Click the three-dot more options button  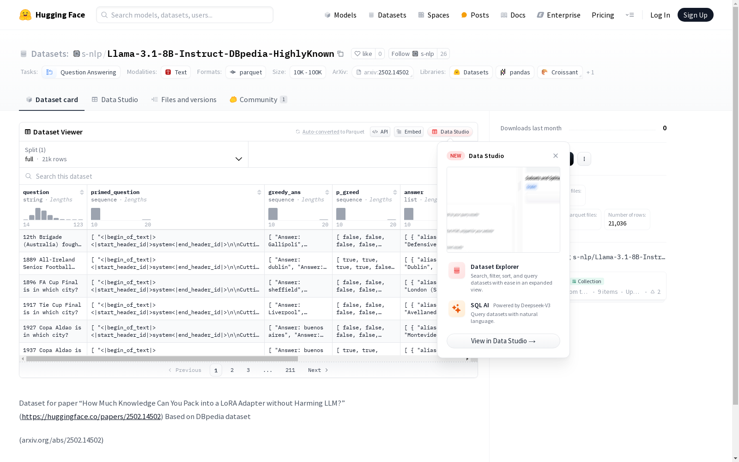tap(584, 159)
